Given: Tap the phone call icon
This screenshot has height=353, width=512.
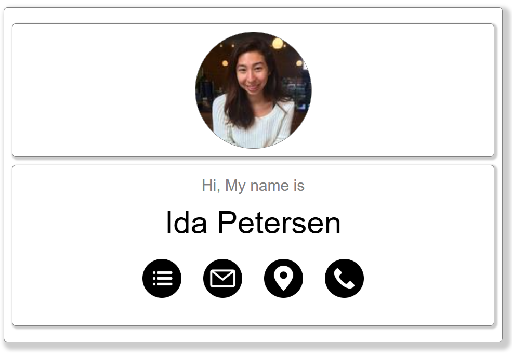Looking at the screenshot, I should (x=344, y=278).
